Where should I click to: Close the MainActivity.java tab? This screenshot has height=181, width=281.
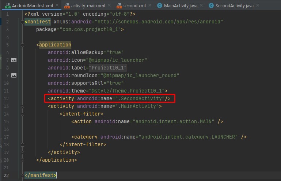(x=201, y=5)
